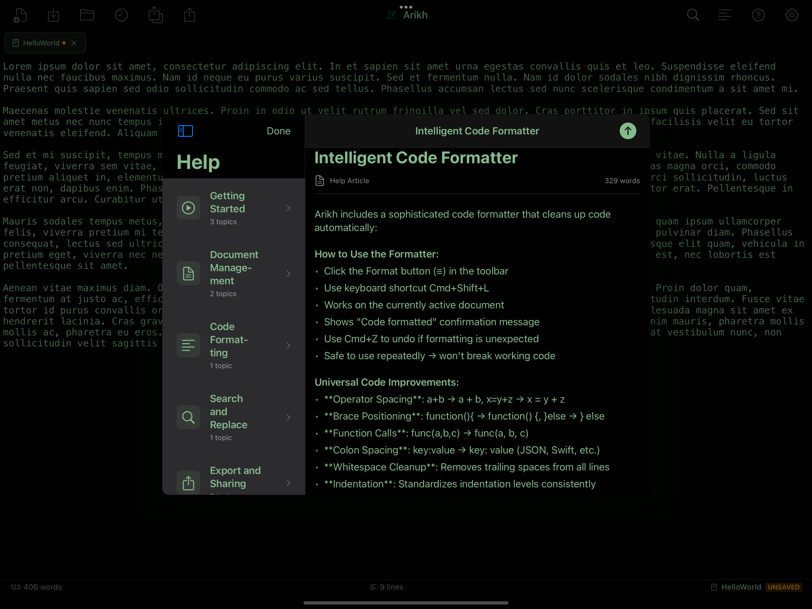Click the home indicator bar at the bottom

tap(406, 603)
